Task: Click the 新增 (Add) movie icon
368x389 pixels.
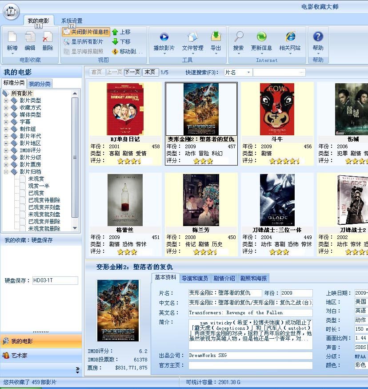Action: coord(12,37)
